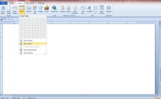Click the English (U.S.) language indicator
Viewport: 161px width, 99px height.
pos(31,98)
